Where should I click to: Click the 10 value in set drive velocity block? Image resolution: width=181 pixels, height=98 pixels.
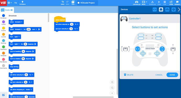tap(72, 24)
